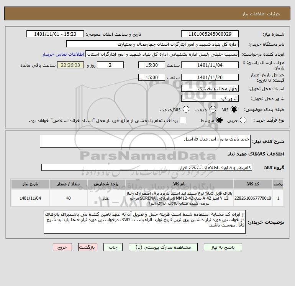Select the خدمت radio button

coord(213,109)
